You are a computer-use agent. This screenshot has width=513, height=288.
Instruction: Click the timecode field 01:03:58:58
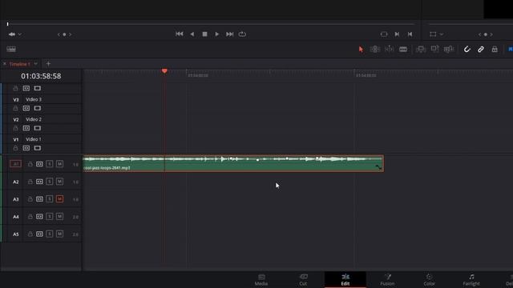coord(41,76)
